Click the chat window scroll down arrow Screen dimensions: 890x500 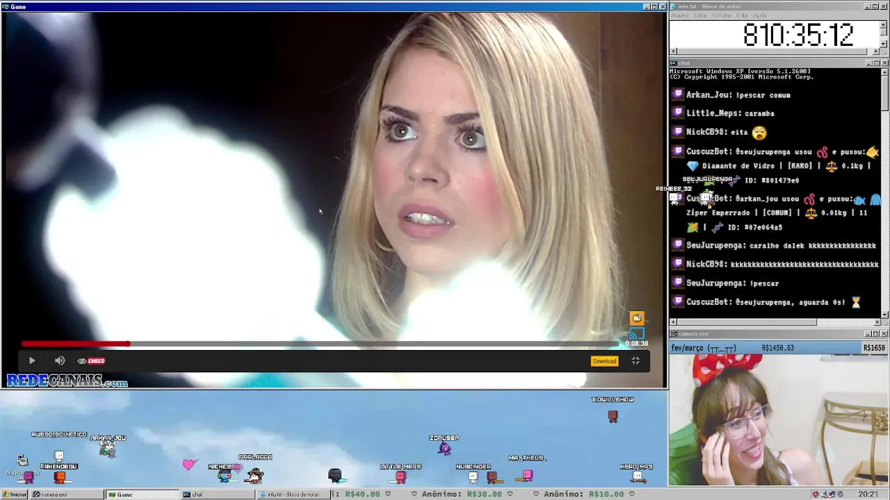[x=884, y=315]
